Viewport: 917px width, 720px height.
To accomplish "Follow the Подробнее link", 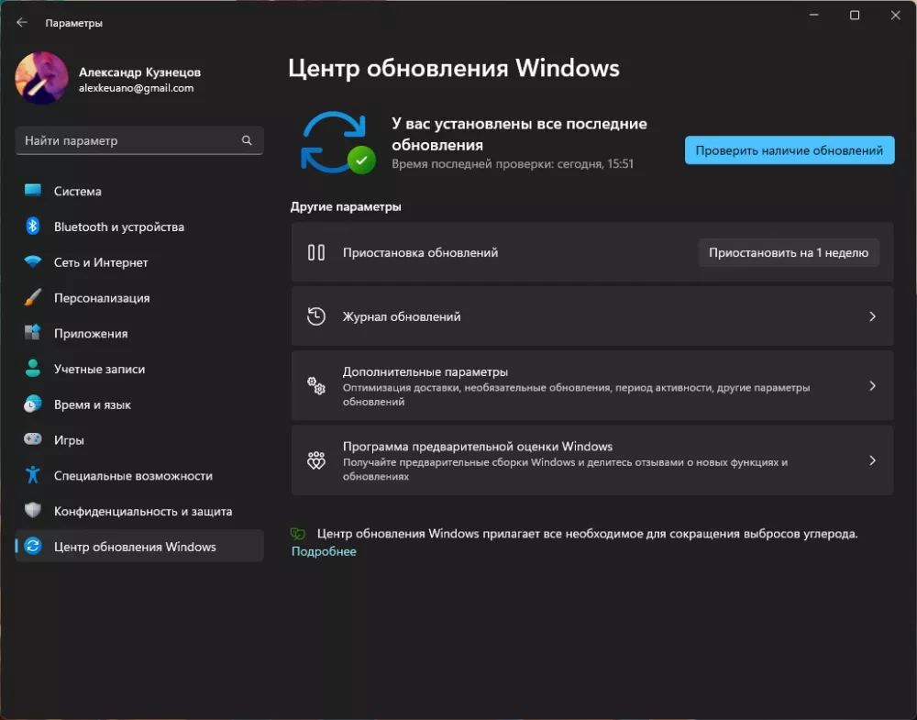I will point(324,551).
